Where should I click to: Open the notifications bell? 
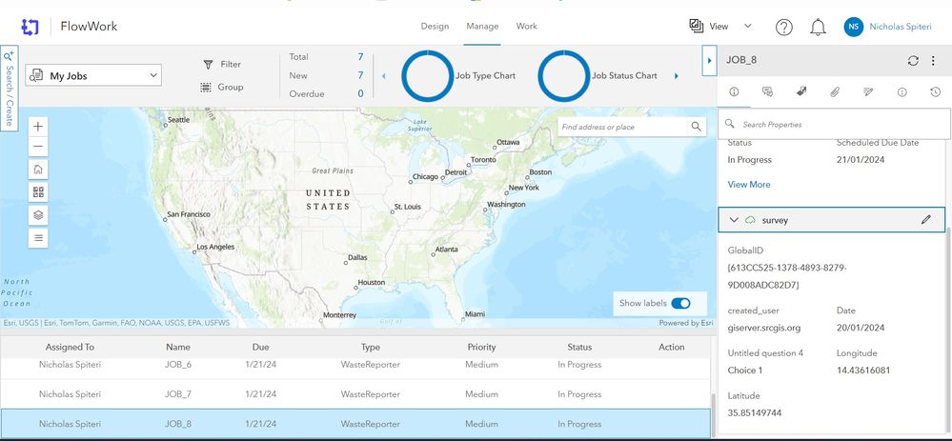tap(818, 27)
